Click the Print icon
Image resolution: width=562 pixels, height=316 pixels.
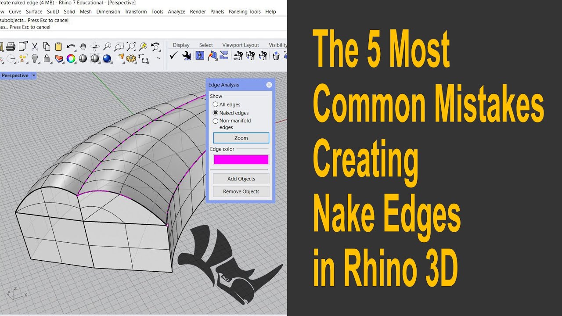pos(11,46)
